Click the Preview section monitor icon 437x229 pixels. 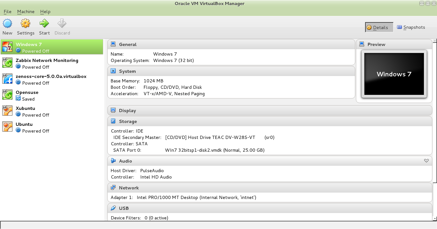point(362,44)
